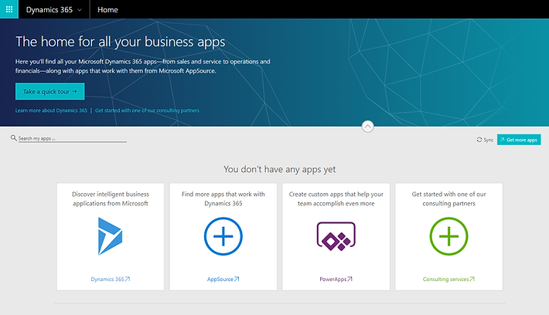The width and height of the screenshot is (549, 315).
Task: Click the Sync refresh icon
Action: 479,140
